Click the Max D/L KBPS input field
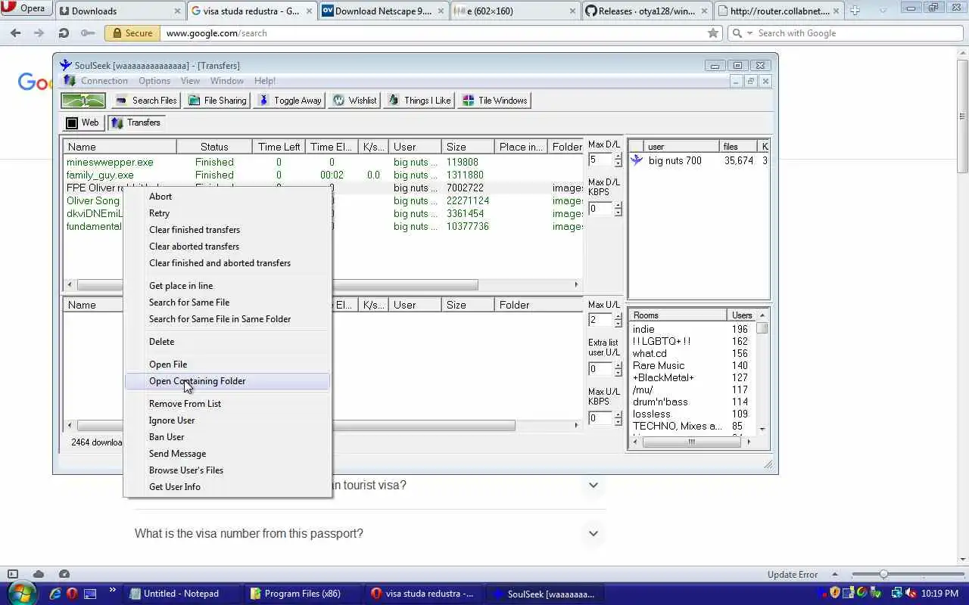The width and height of the screenshot is (969, 605). [600, 209]
